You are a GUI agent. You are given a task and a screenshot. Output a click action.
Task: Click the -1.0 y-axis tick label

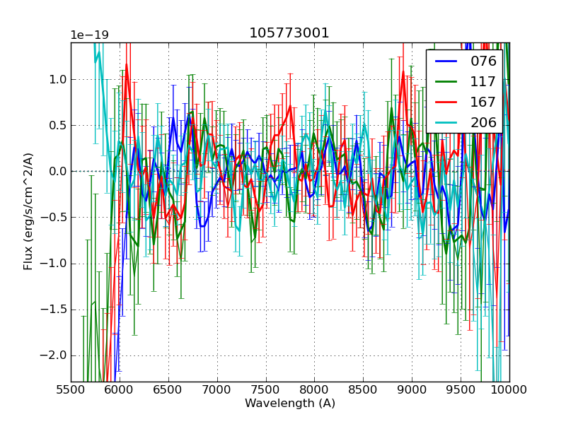pyautogui.click(x=54, y=264)
